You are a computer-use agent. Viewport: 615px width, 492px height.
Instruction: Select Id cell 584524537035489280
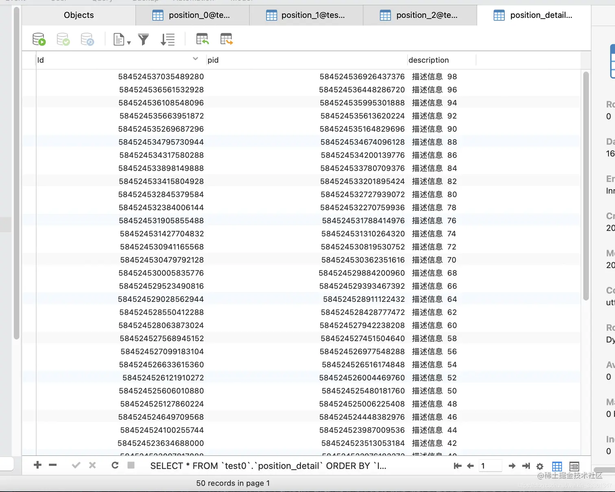pos(121,76)
